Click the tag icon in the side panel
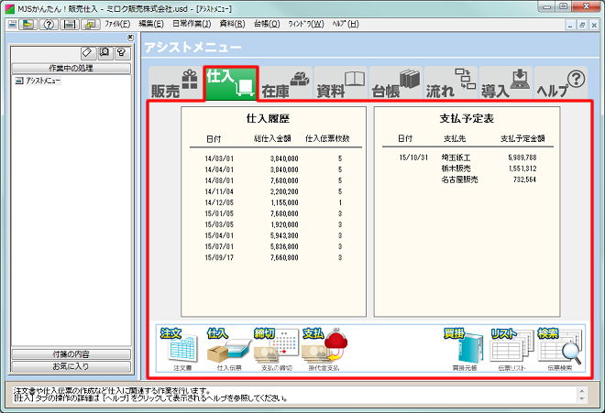Image resolution: width=605 pixels, height=413 pixels. tap(88, 53)
